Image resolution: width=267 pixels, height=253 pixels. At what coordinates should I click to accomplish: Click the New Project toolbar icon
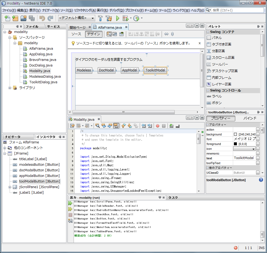[15, 18]
